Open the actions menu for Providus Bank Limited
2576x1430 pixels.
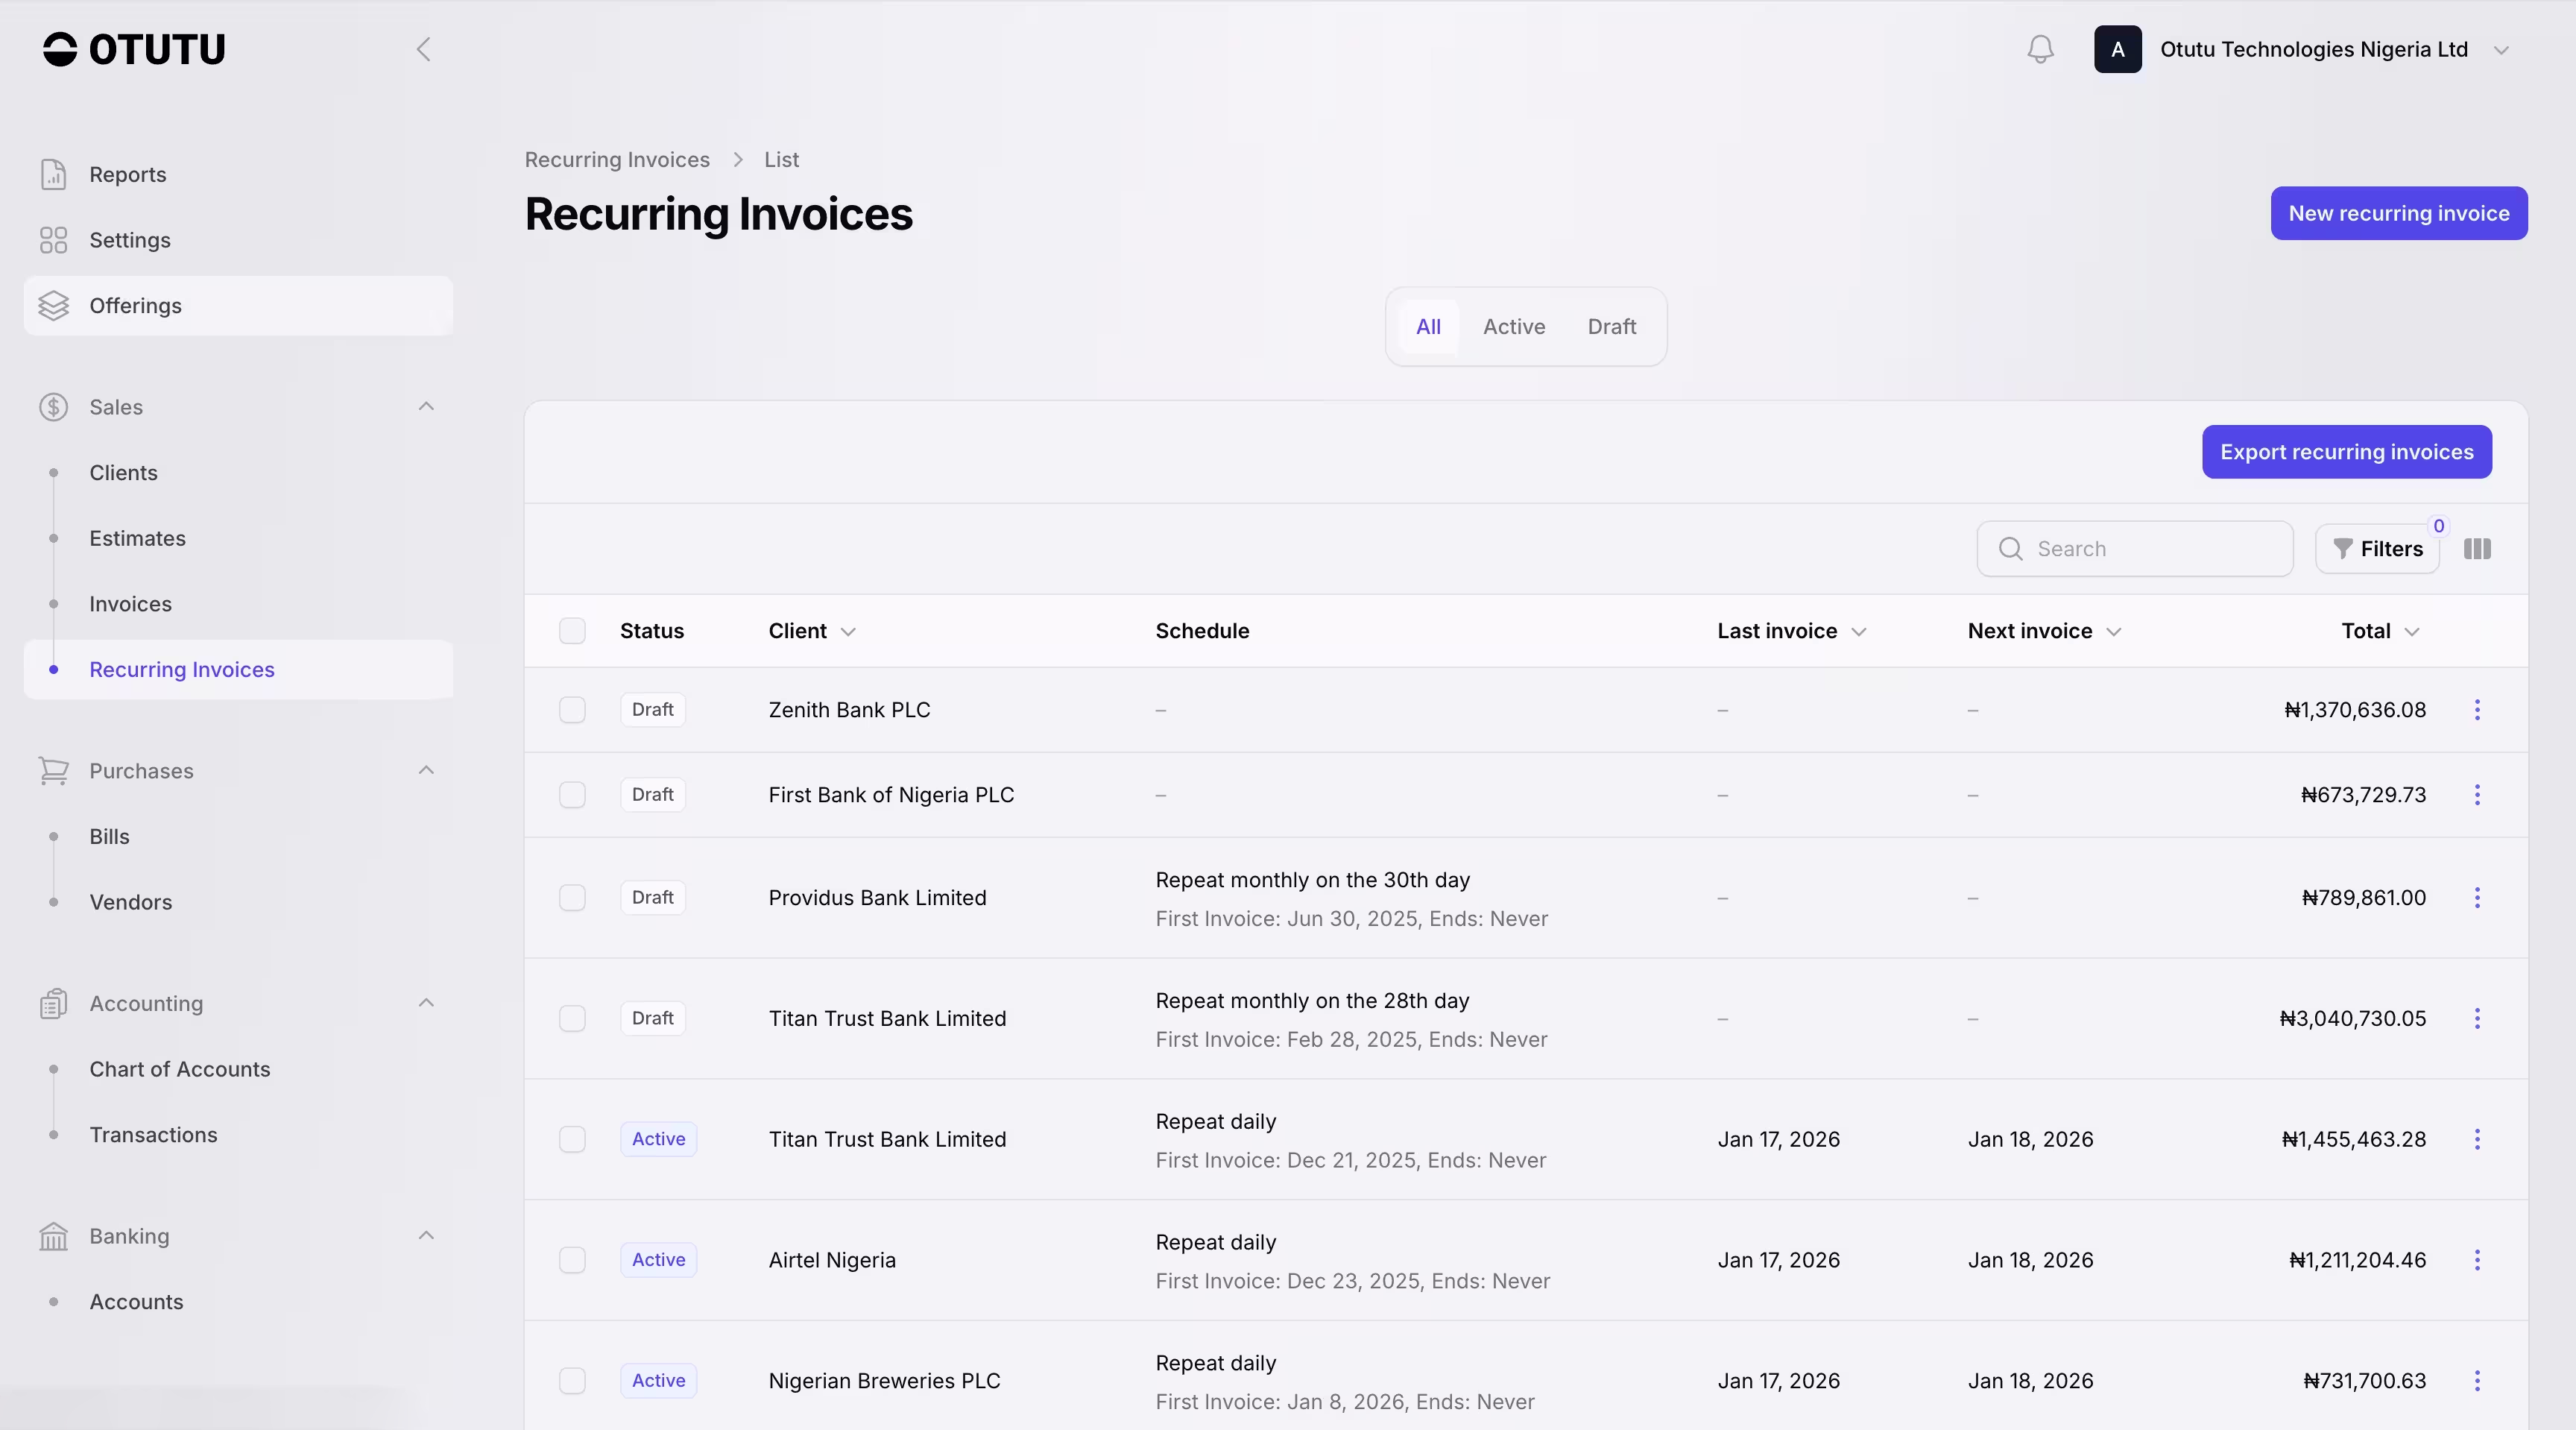[x=2477, y=898]
